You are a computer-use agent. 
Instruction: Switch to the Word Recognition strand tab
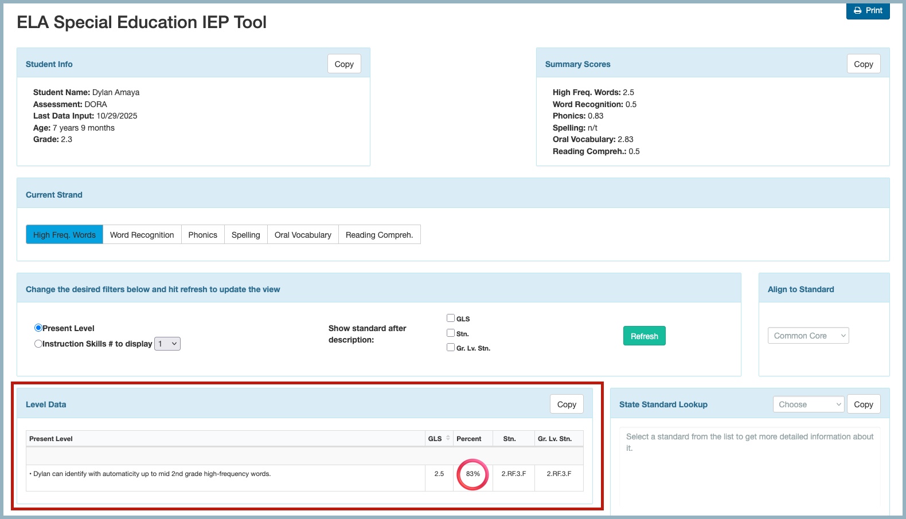142,235
